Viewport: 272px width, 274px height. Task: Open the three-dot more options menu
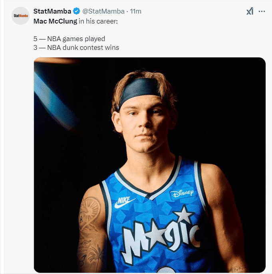point(262,12)
